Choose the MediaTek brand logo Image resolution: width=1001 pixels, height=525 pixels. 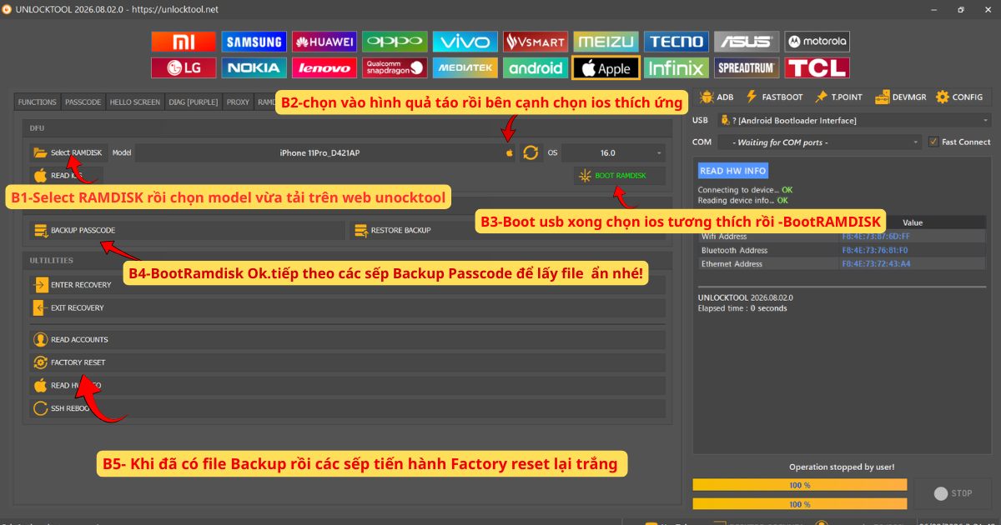465,67
